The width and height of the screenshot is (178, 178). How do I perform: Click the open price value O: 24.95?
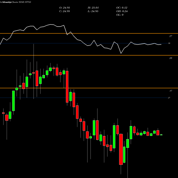(x=64, y=8)
